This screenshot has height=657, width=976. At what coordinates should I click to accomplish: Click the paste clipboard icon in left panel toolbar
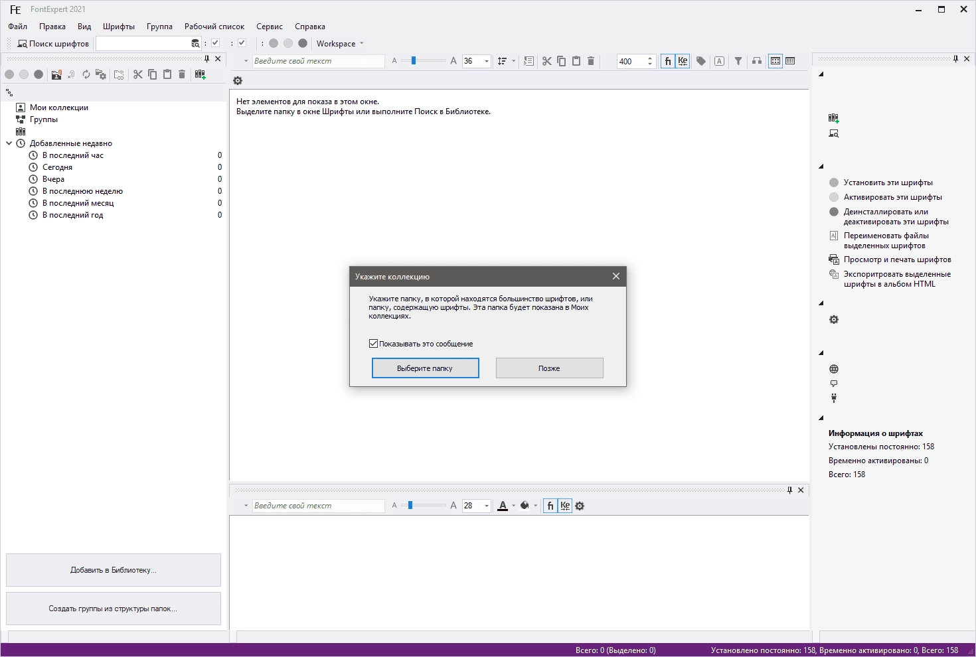[167, 74]
